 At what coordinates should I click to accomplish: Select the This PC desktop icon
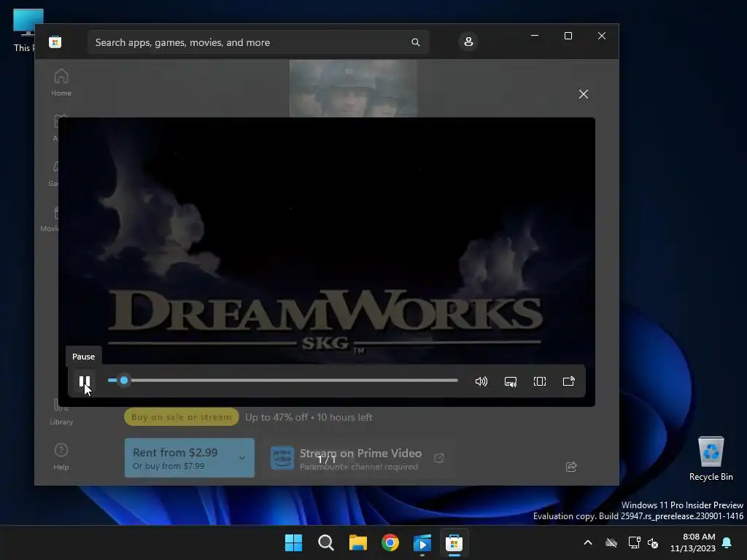point(25,31)
